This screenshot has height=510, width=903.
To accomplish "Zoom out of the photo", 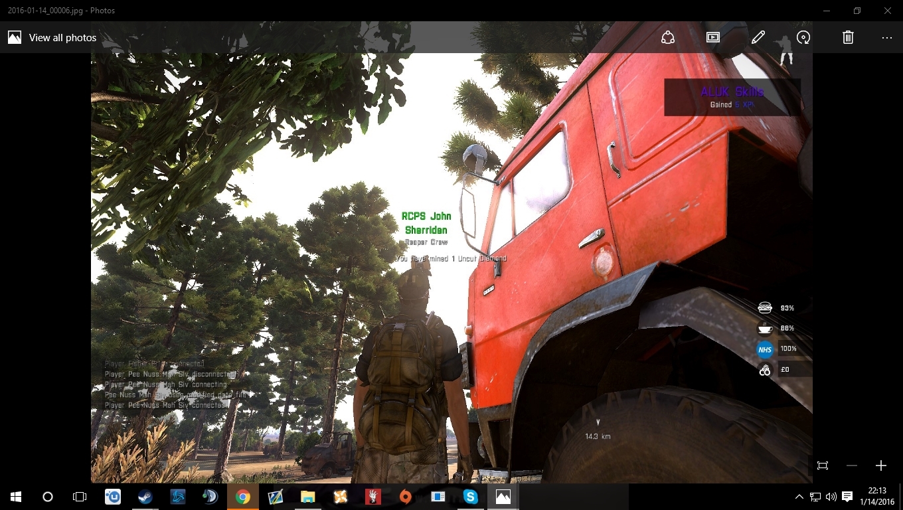I will tap(852, 466).
